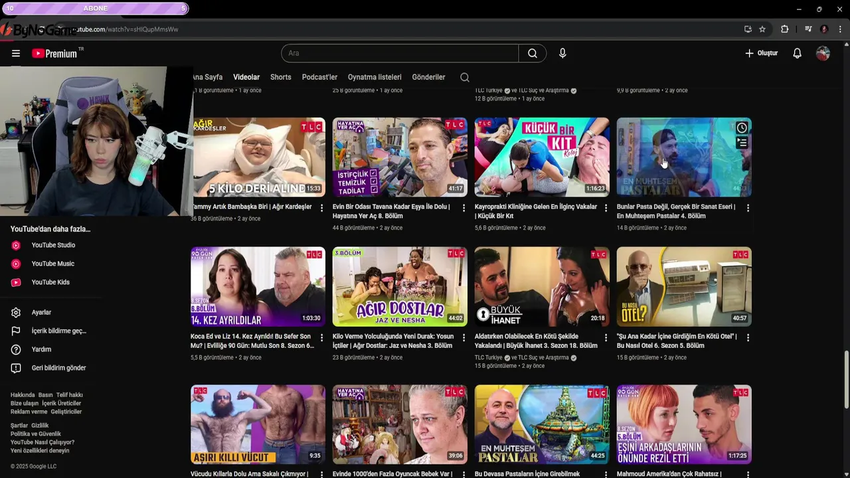Click the Yardım question mark icon
This screenshot has width=850, height=478.
[16, 349]
